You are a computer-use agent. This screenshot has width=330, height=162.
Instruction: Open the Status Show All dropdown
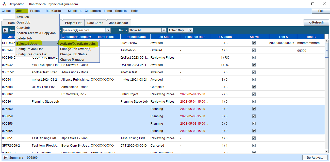pos(164,30)
